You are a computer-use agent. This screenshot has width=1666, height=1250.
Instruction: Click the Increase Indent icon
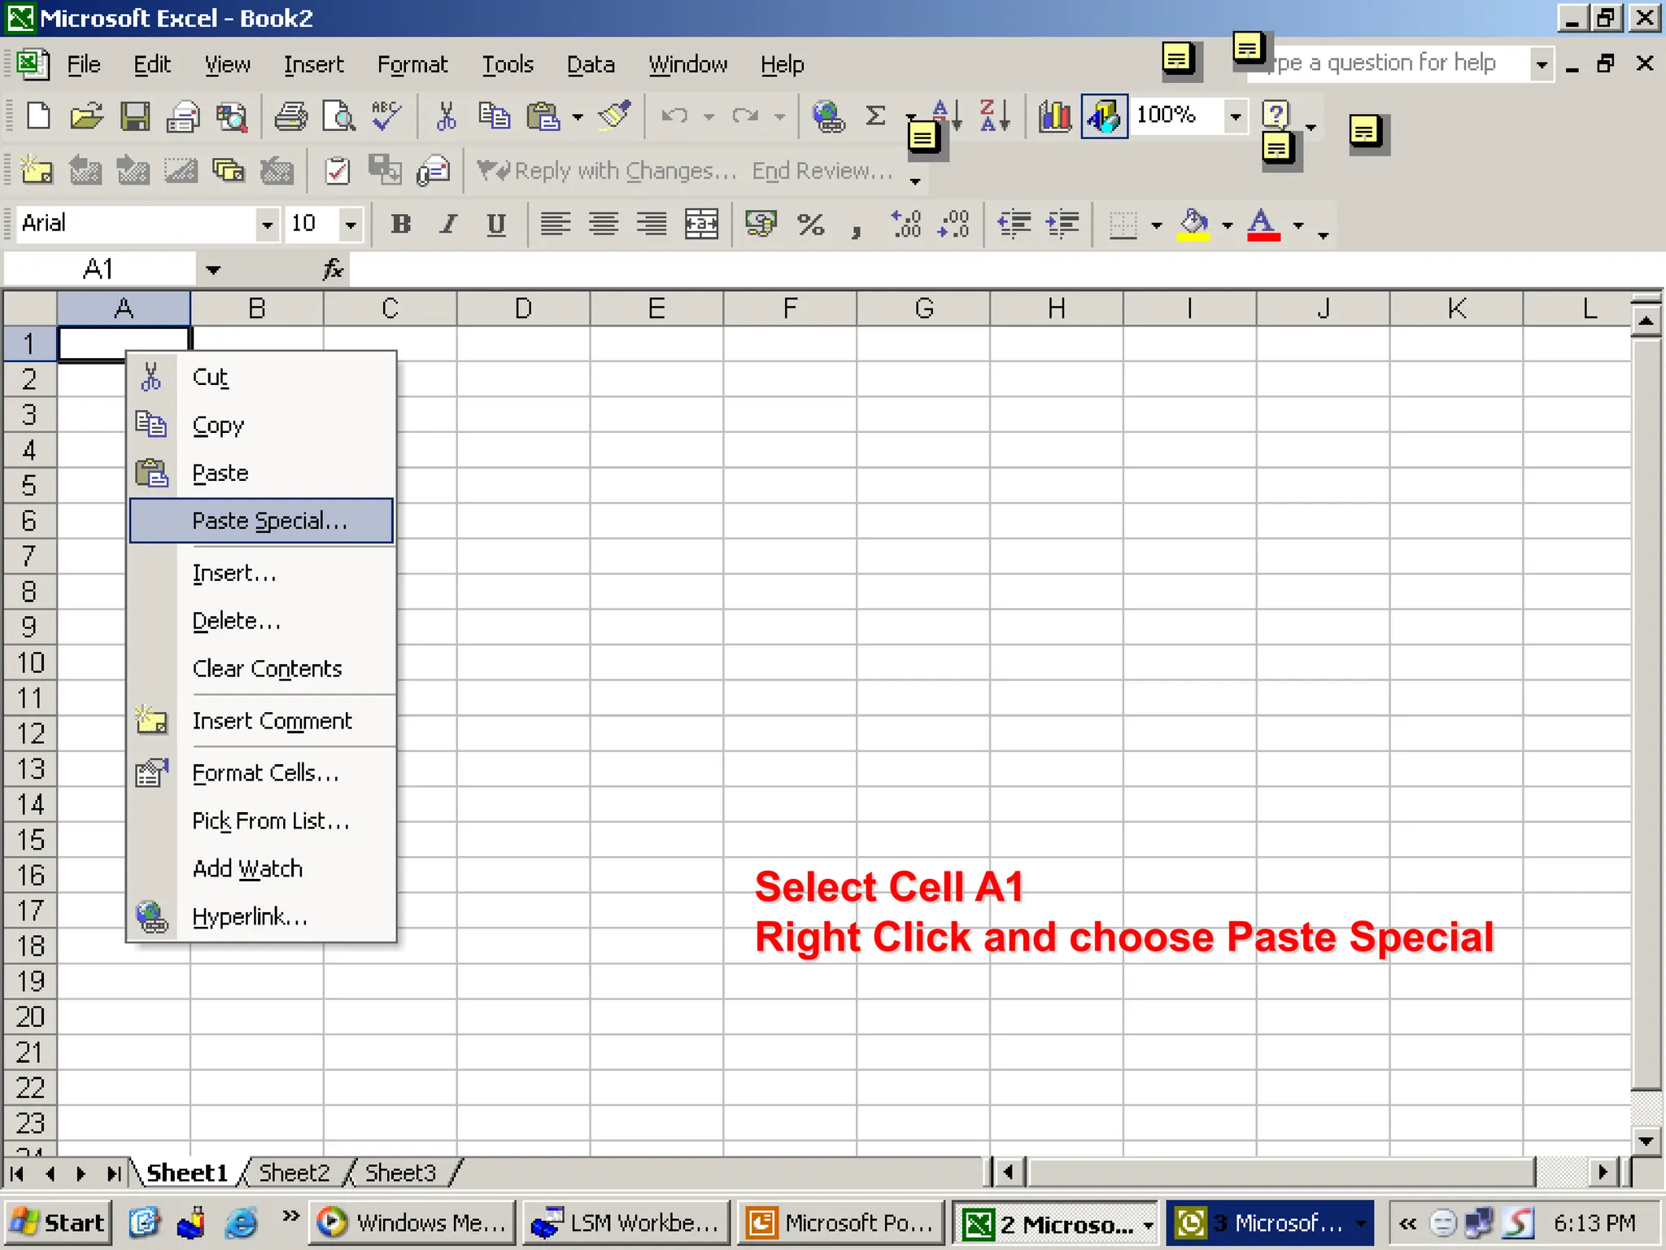(x=1062, y=224)
